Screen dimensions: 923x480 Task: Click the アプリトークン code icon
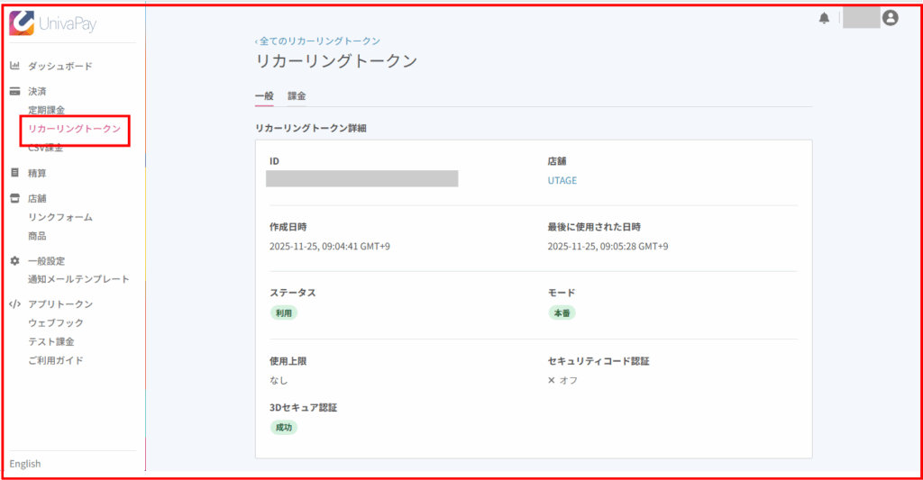pos(14,303)
